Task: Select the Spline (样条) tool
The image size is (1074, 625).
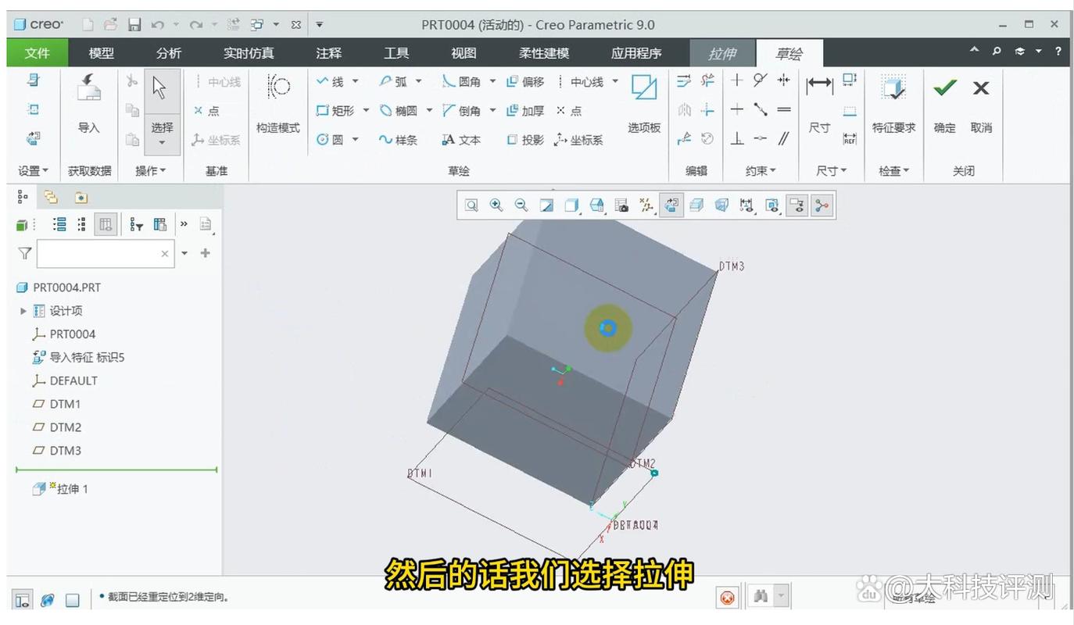Action: pos(398,140)
